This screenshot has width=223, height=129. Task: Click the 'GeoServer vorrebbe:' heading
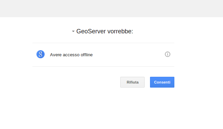[x=105, y=31]
